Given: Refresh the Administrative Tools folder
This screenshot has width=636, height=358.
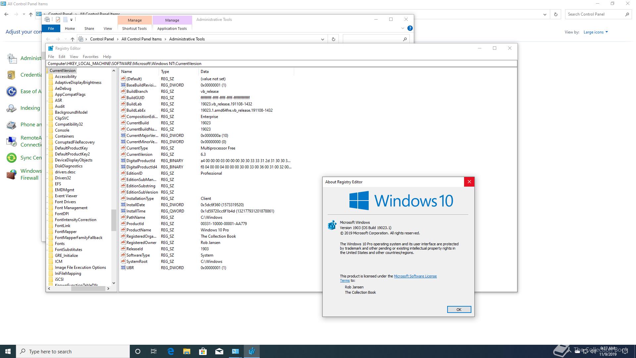Looking at the screenshot, I should click(334, 39).
